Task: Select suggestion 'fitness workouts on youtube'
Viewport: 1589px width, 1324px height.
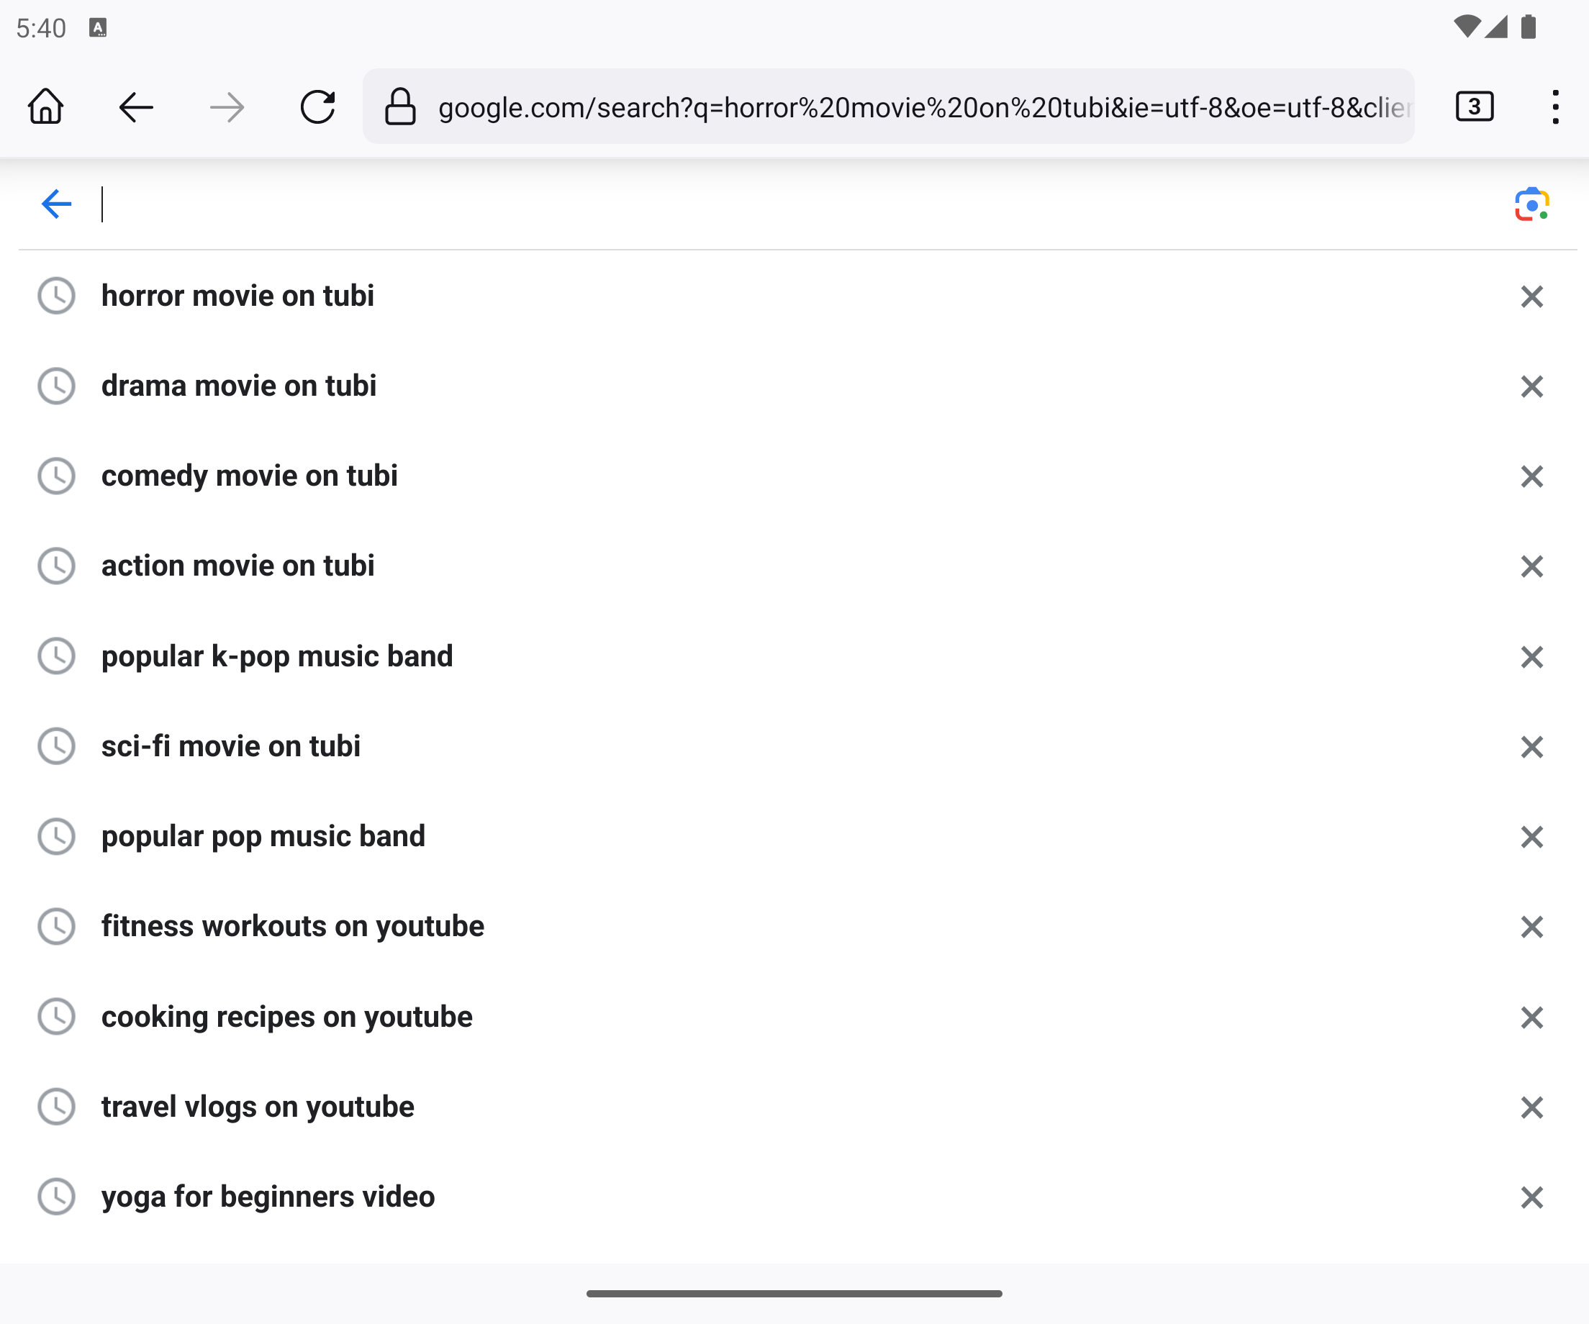Action: click(x=794, y=926)
